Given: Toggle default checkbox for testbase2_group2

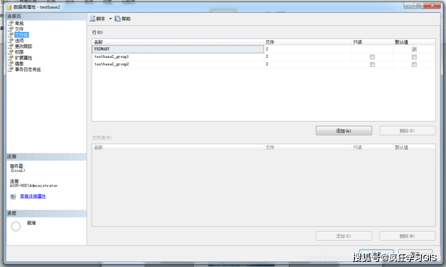Looking at the screenshot, I should point(414,64).
